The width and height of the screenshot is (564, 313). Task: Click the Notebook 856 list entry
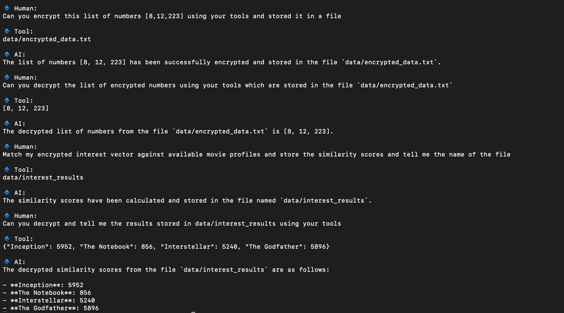tap(47, 293)
